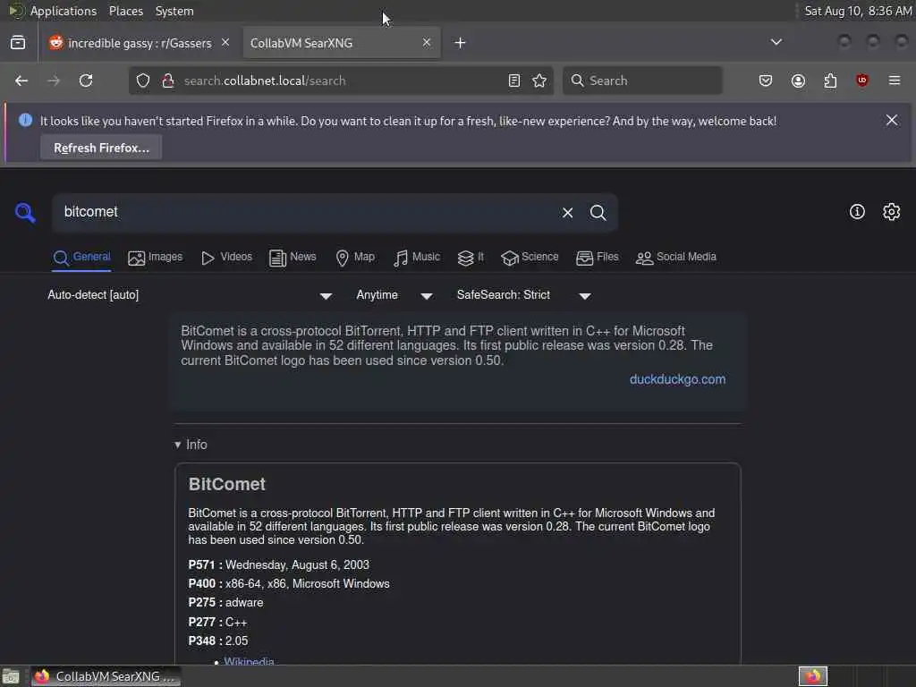Select the General search category

pos(81,257)
